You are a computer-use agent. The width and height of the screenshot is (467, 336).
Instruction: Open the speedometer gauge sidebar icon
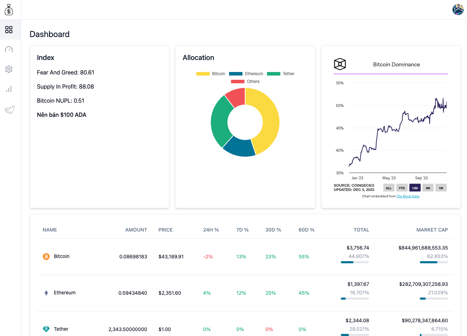pos(9,49)
